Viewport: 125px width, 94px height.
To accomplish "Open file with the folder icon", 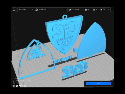I will 14,10.
